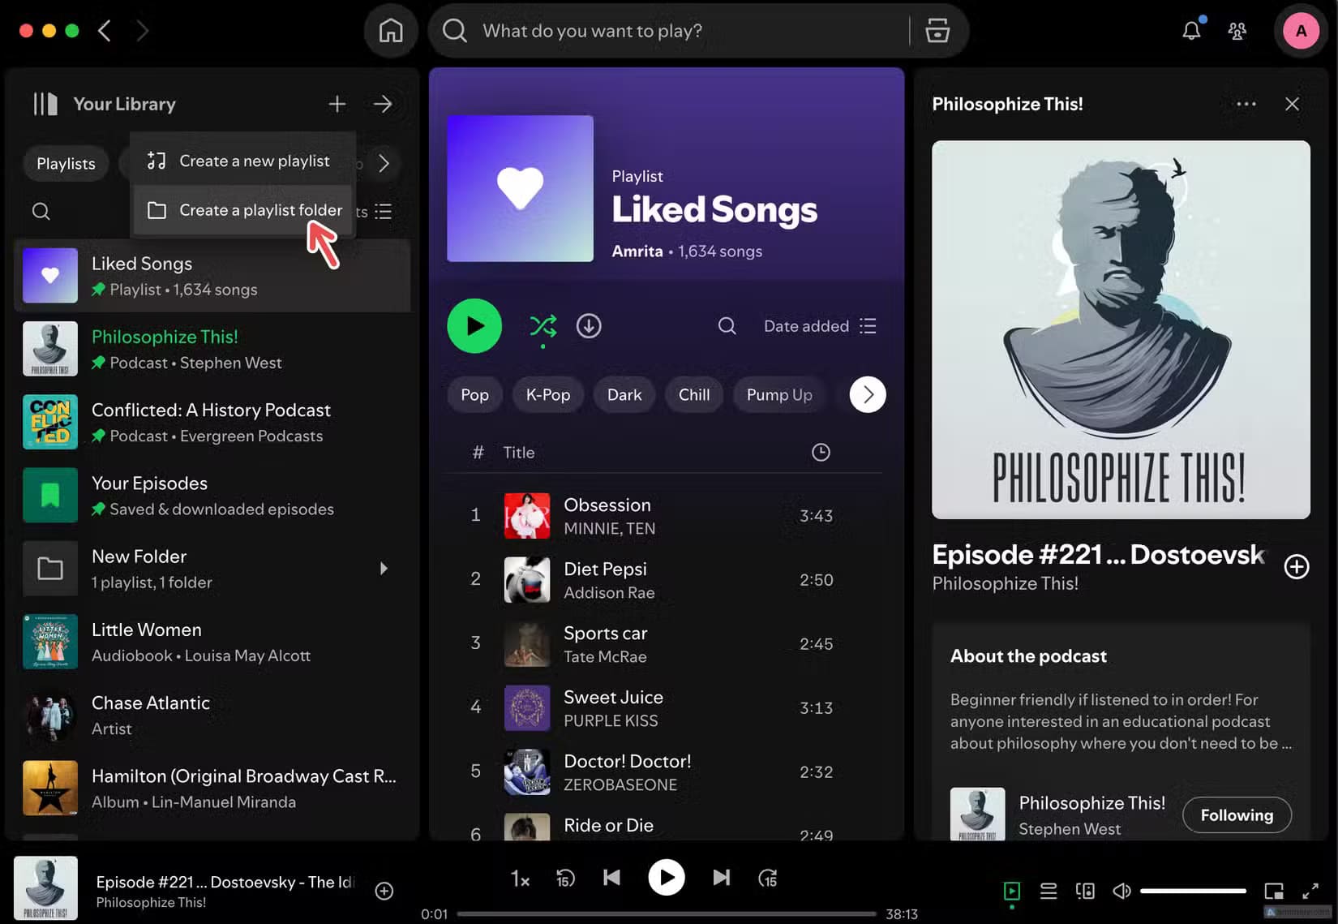This screenshot has height=924, width=1338.
Task: Skip to next track
Action: click(721, 878)
